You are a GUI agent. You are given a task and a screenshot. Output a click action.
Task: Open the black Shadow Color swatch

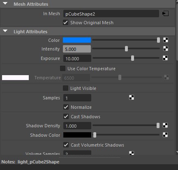(77, 135)
